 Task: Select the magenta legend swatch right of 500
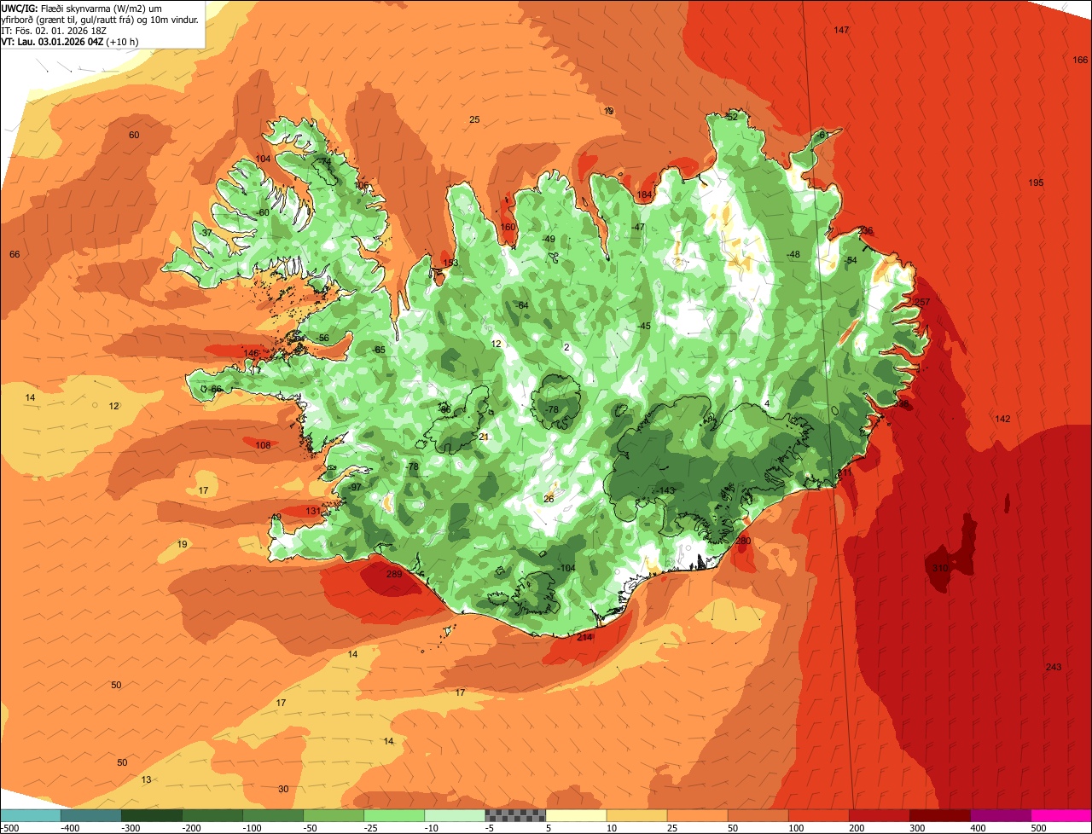click(x=1061, y=815)
